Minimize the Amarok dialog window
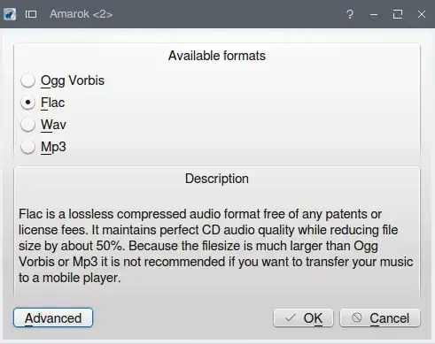 tap(374, 14)
